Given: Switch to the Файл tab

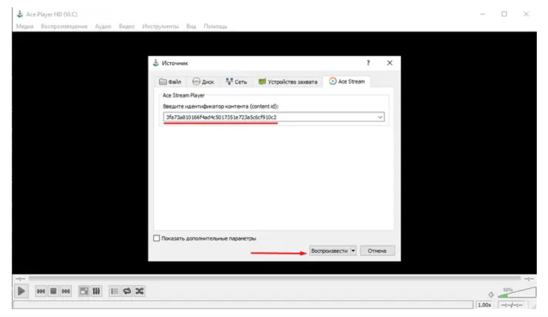Looking at the screenshot, I should (x=170, y=82).
